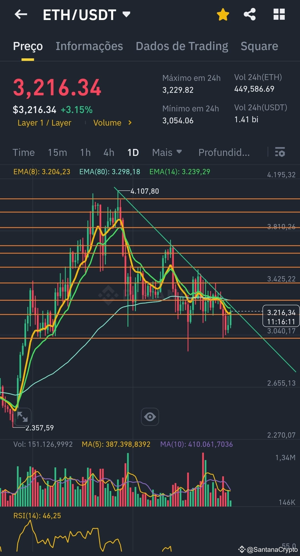Tap the 4.195,32 price axis label
The image size is (300, 556).
pyautogui.click(x=281, y=175)
